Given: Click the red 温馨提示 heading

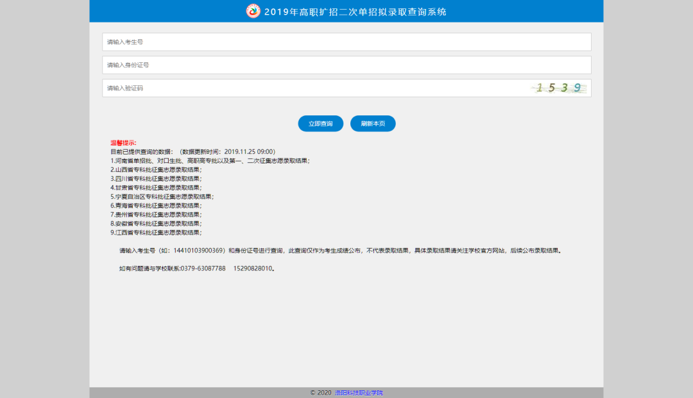Looking at the screenshot, I should click(x=123, y=142).
